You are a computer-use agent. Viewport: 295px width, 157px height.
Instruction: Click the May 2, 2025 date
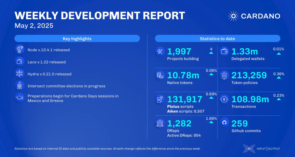(x=34, y=26)
